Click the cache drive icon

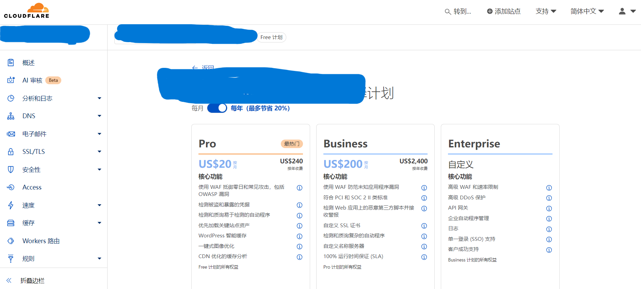tap(11, 223)
